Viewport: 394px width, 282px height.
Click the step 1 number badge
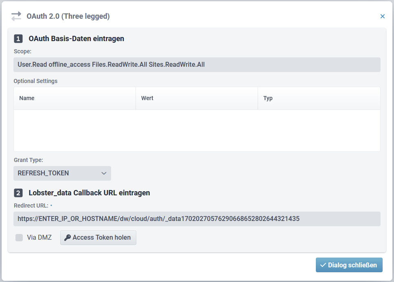18,39
